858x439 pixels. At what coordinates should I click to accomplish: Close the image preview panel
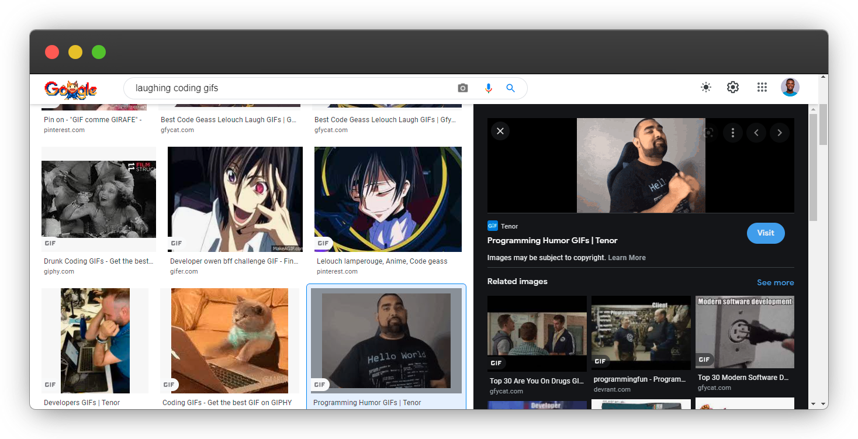pos(500,131)
